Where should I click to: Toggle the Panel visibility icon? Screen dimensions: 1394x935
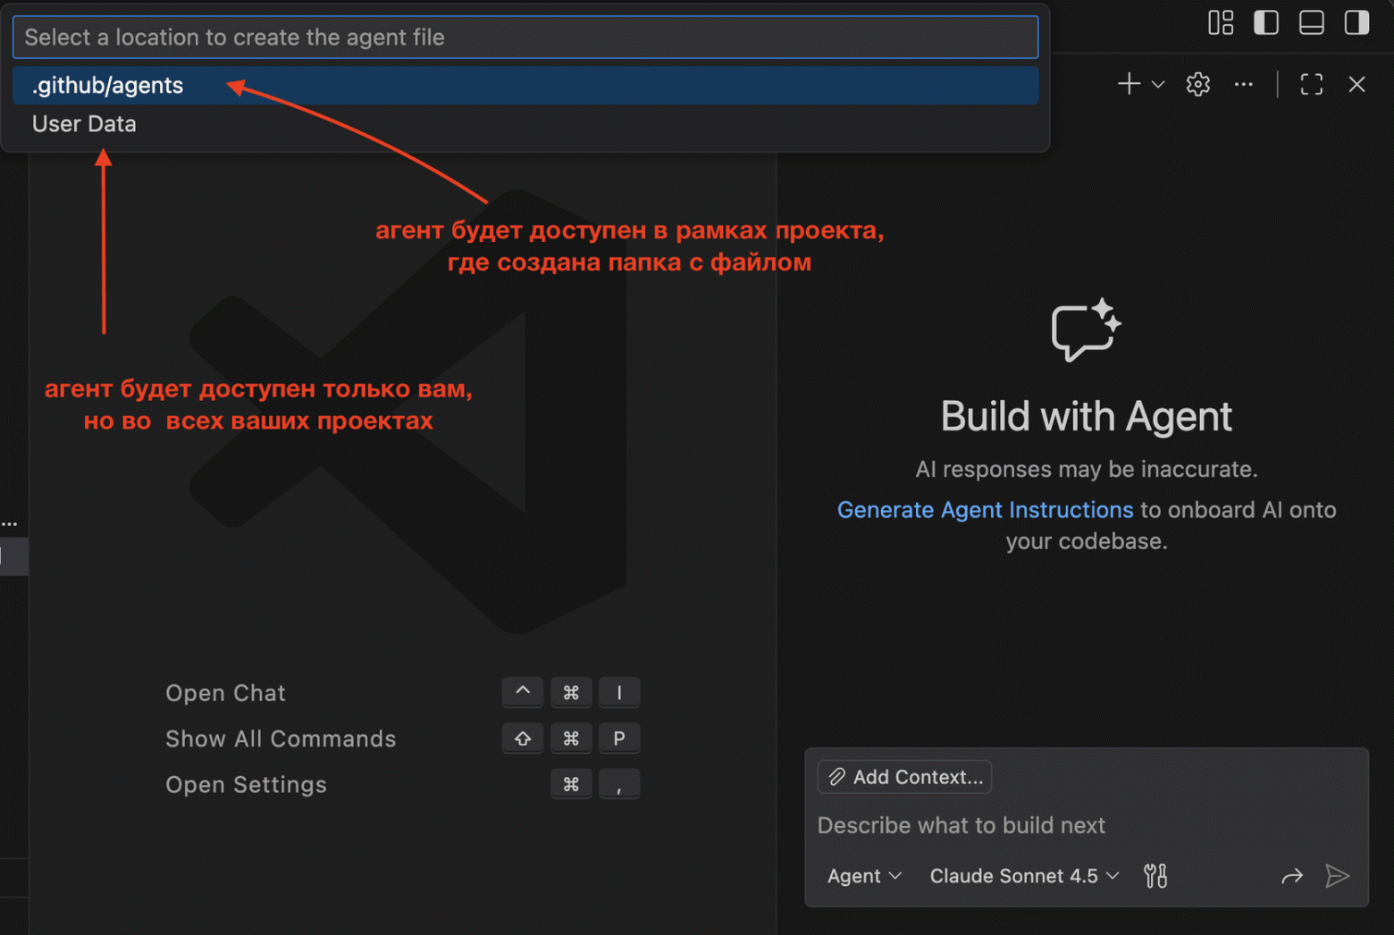(x=1311, y=22)
